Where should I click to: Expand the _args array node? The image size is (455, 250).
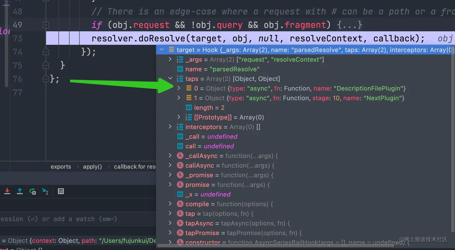coord(170,59)
